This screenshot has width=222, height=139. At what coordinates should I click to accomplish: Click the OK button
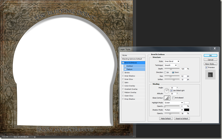(210, 55)
